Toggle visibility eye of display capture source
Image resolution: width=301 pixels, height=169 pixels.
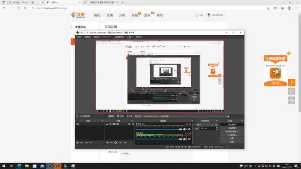129,124
